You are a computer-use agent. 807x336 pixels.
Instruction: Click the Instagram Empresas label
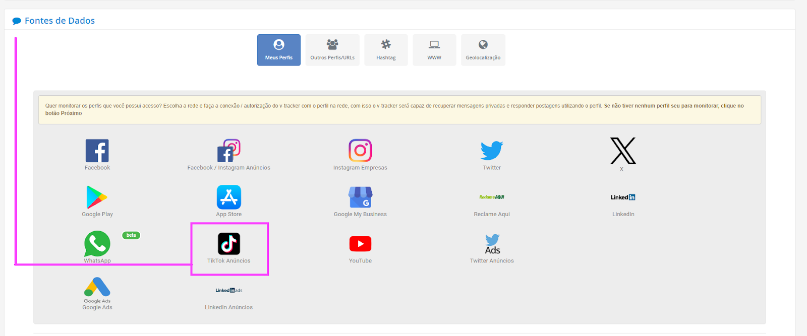point(360,168)
